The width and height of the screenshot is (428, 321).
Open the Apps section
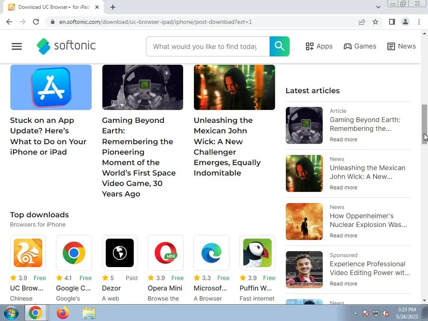(x=319, y=46)
